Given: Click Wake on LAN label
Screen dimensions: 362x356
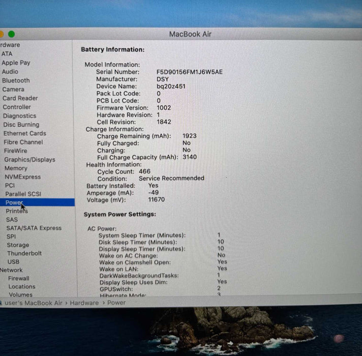Looking at the screenshot, I should [x=119, y=269].
